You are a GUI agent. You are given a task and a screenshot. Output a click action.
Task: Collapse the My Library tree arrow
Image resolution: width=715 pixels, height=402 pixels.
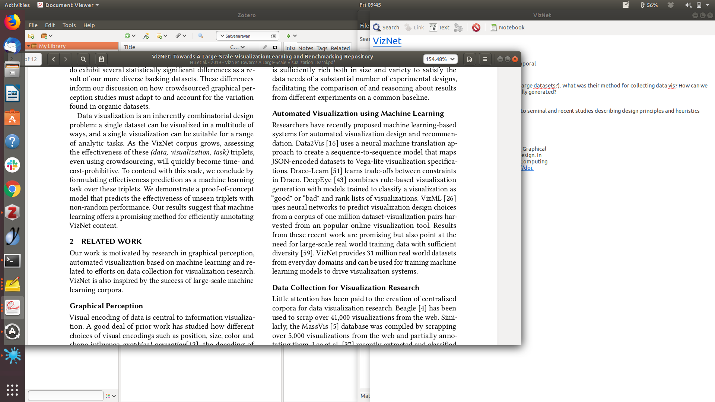click(28, 46)
